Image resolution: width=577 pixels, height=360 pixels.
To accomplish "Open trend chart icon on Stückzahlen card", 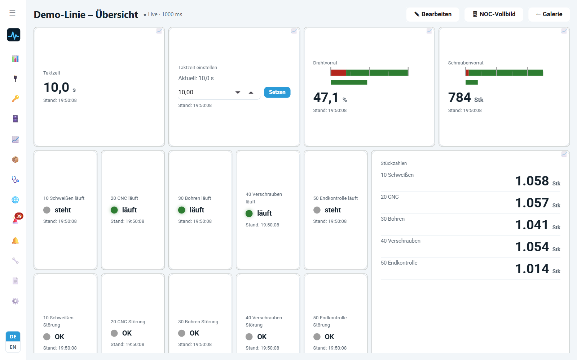I will click(x=564, y=154).
